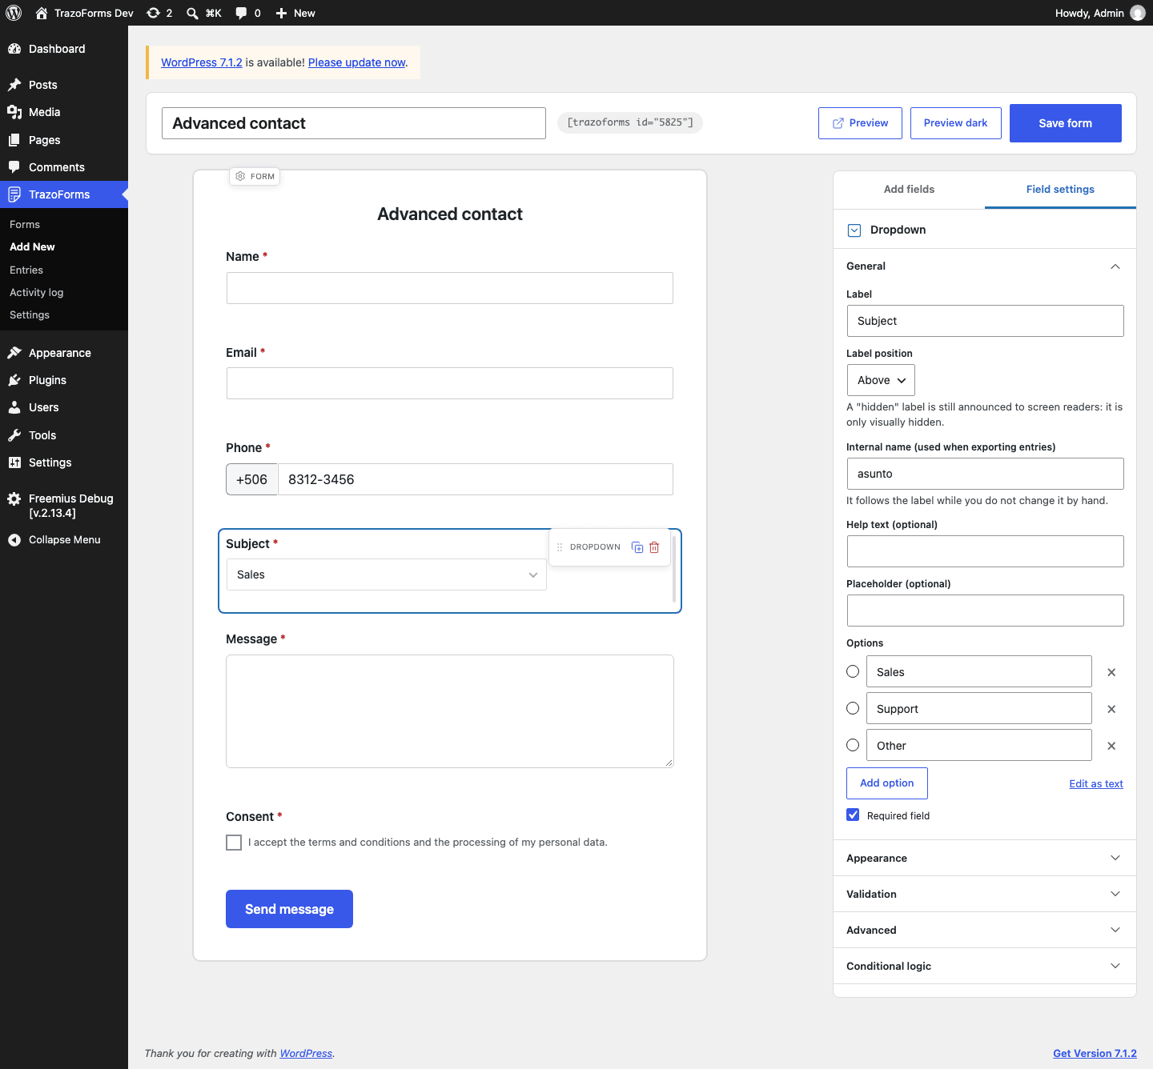Screen dimensions: 1153x1069
Task: Select the Field settings tab
Action: pyautogui.click(x=1060, y=190)
